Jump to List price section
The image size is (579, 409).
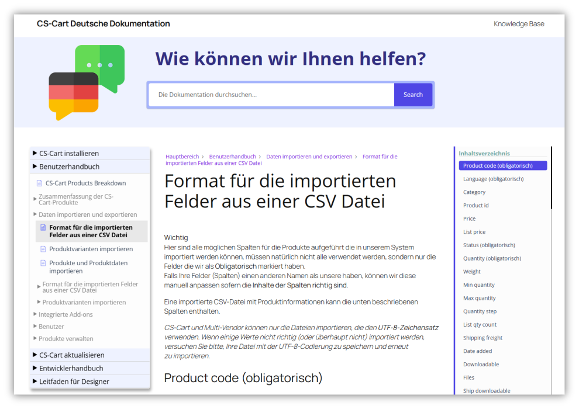click(x=474, y=232)
